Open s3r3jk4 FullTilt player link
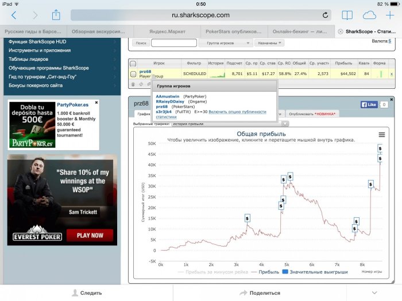Viewport: 402px width, 301px height. point(164,112)
